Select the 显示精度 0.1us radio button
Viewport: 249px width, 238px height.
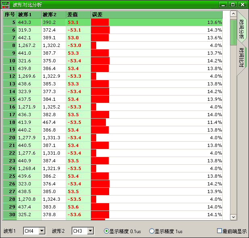(107, 231)
